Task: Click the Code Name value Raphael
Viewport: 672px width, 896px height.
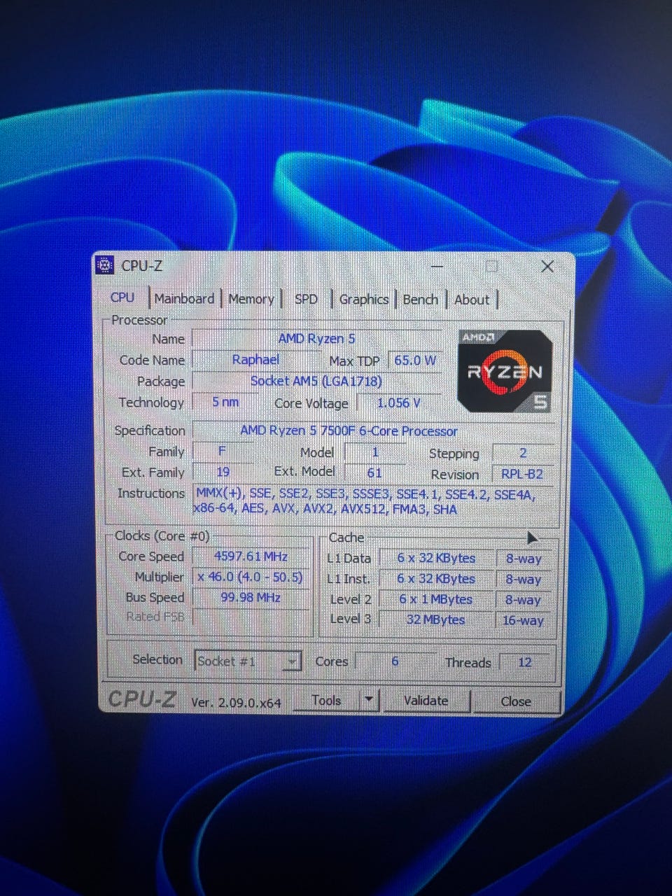Action: [255, 360]
